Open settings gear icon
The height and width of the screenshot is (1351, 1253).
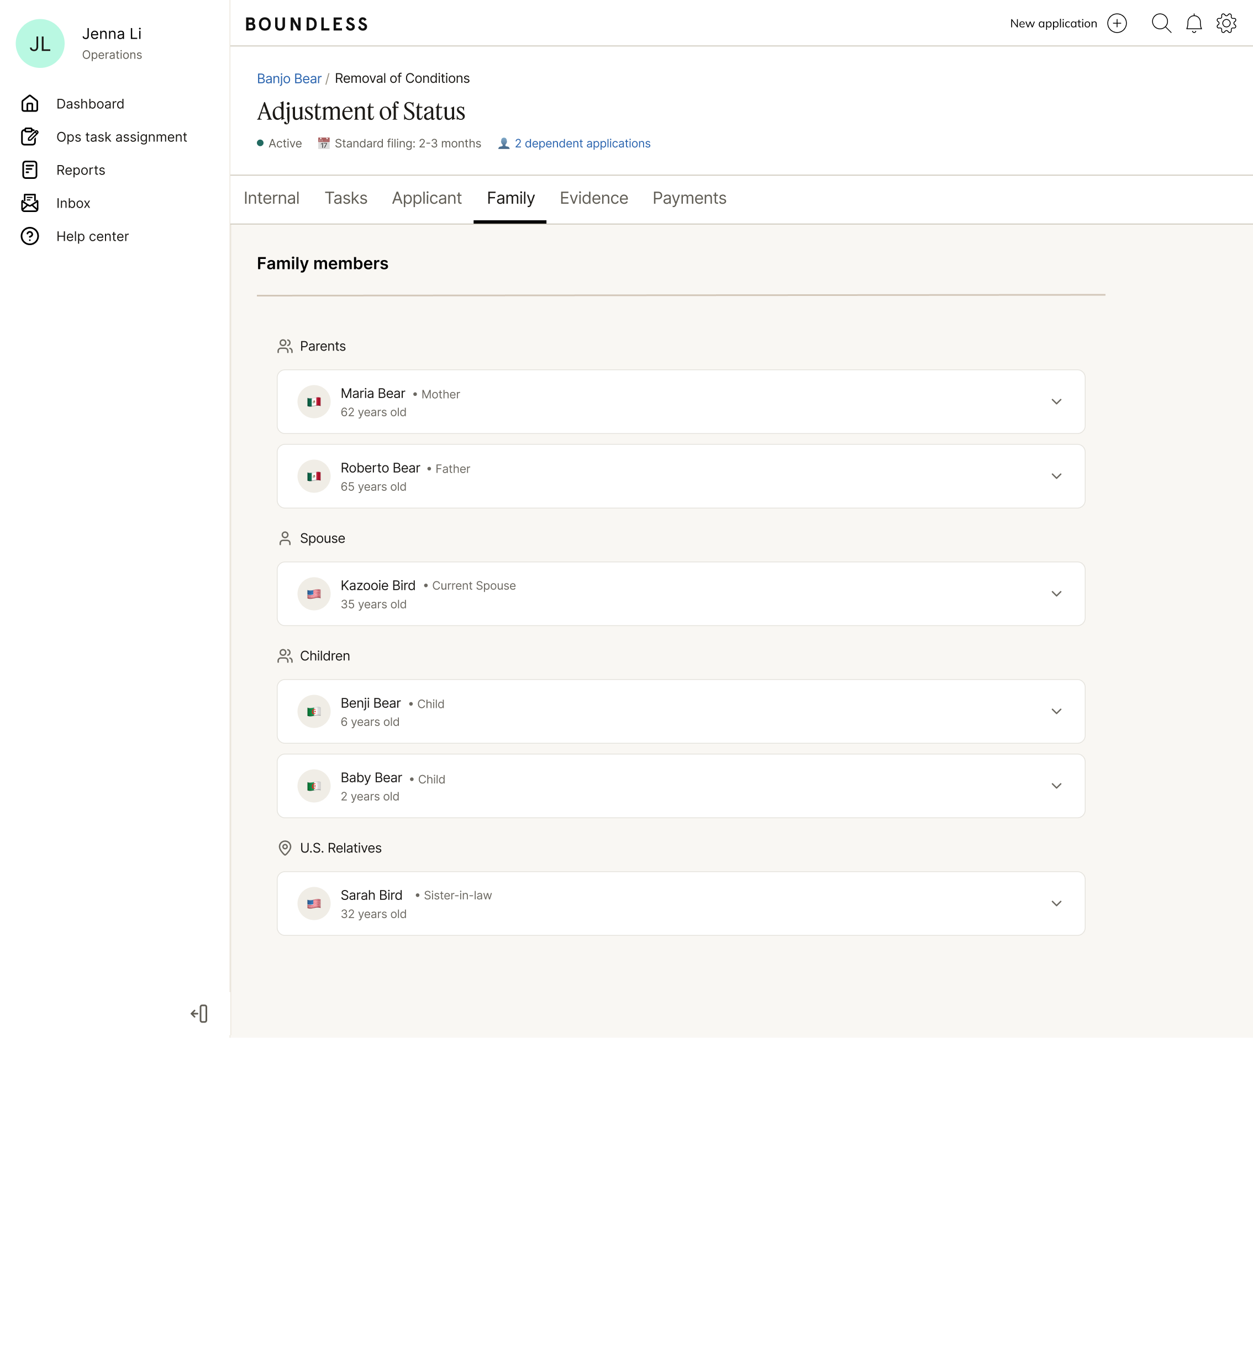coord(1226,24)
